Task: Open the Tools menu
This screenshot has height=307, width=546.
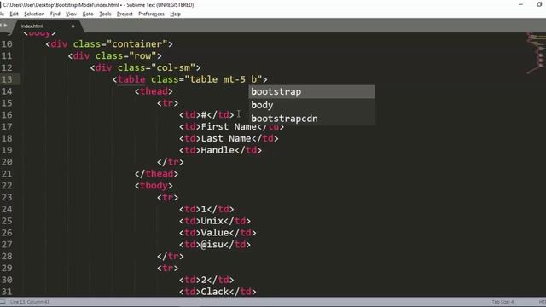Action: pos(105,14)
